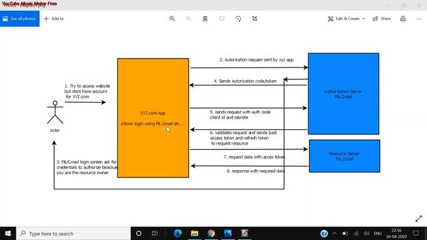Open Get Help tray icon

(x=324, y=233)
